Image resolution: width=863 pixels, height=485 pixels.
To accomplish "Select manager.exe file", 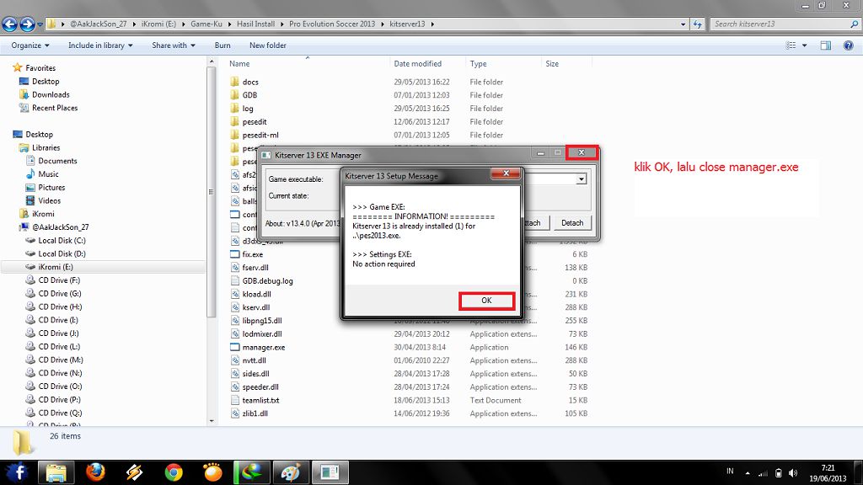I will 264,347.
